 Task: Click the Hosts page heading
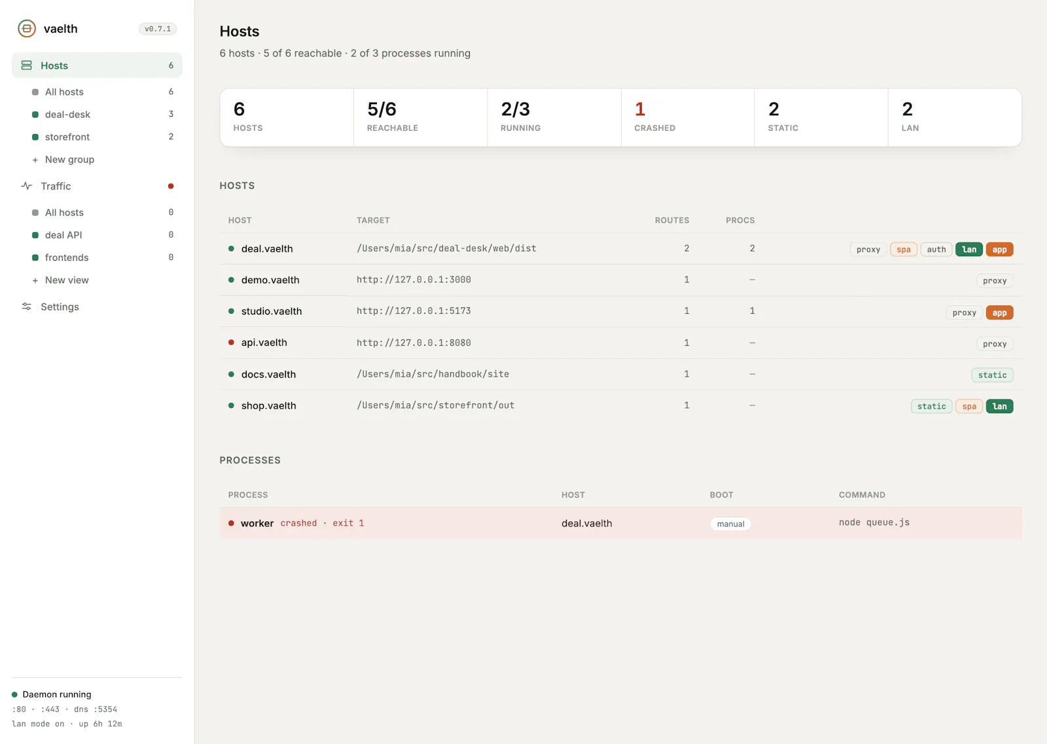pyautogui.click(x=240, y=31)
